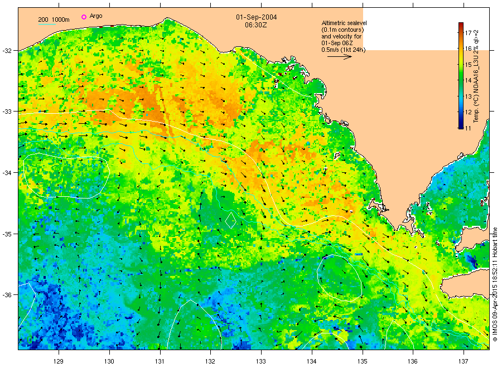Click the -32 latitude axis label
Screen dimensions: 502x368
click(7, 51)
